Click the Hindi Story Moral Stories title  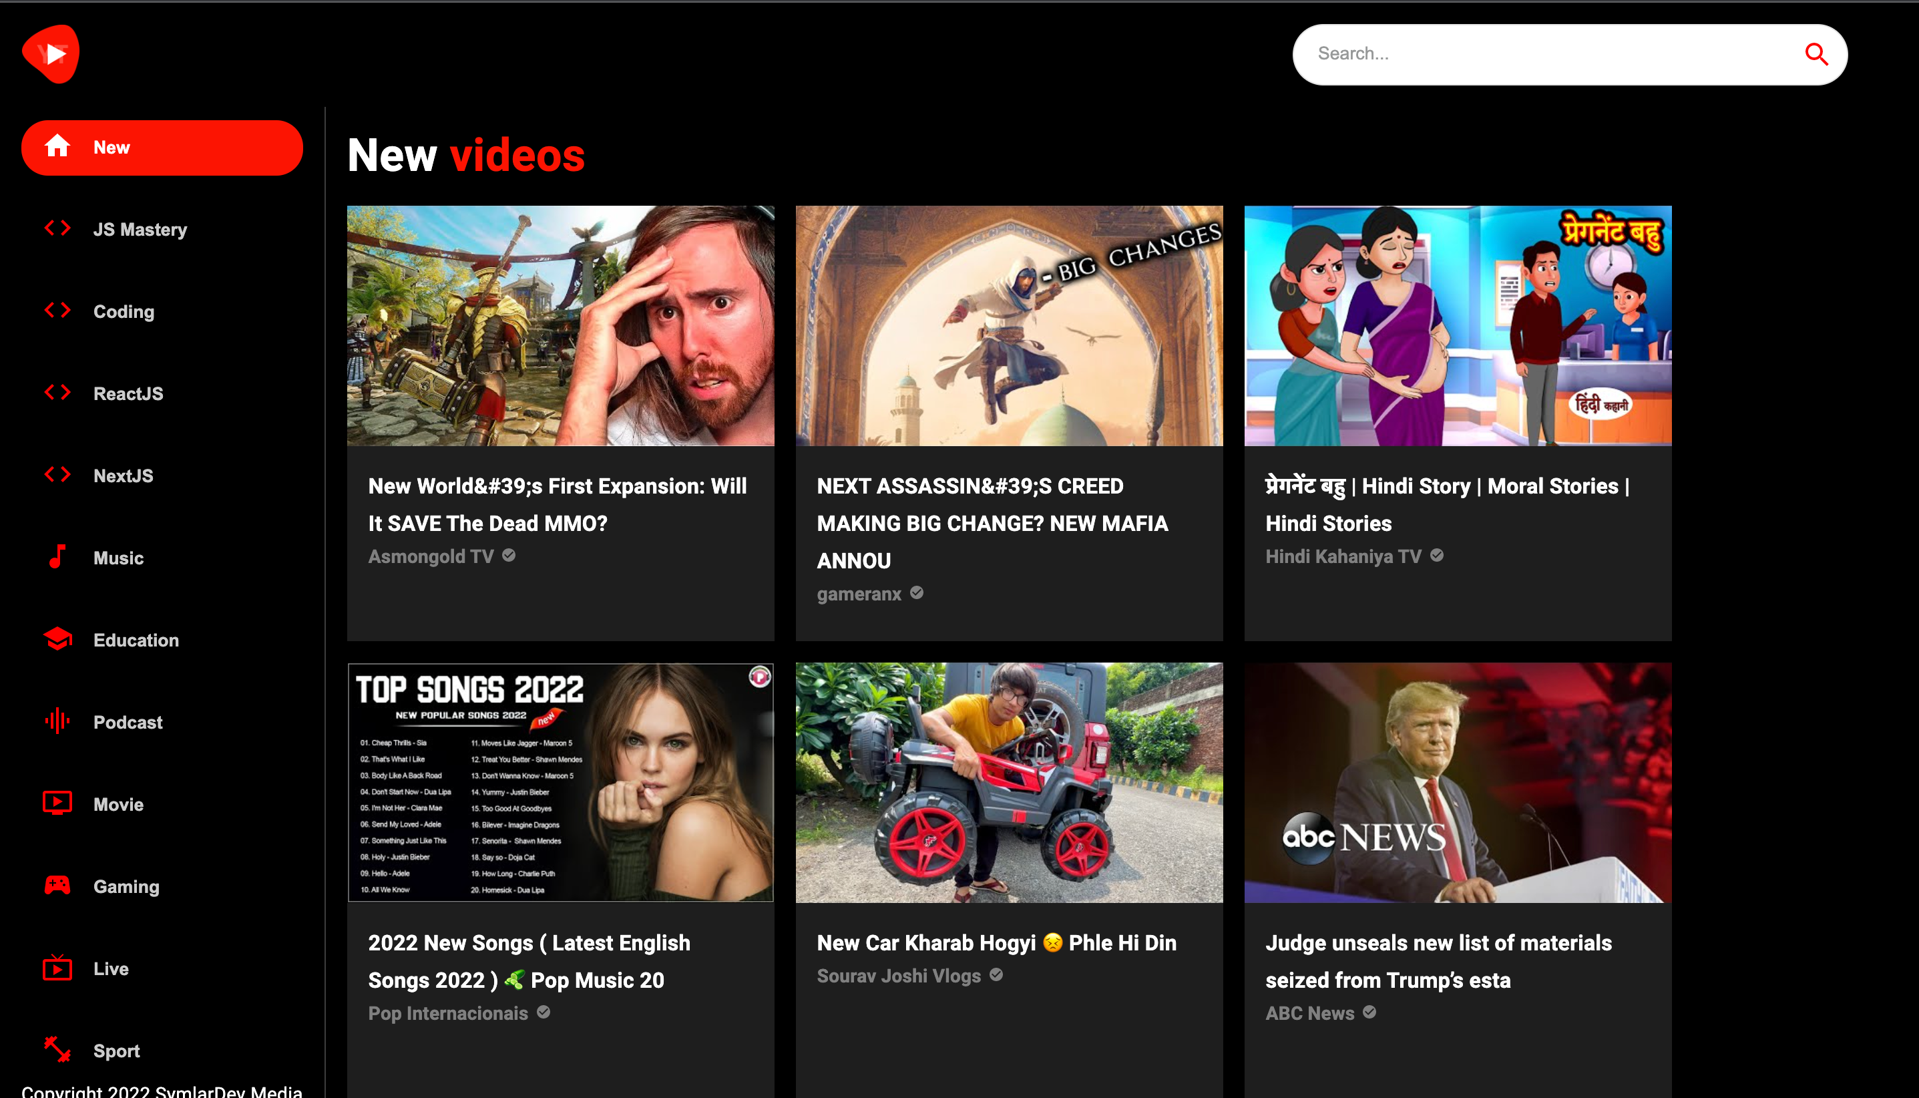(1448, 504)
